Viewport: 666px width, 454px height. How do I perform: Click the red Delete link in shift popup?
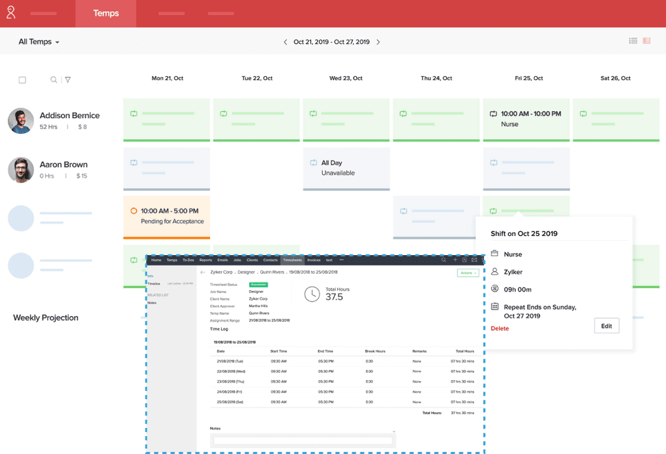point(500,328)
